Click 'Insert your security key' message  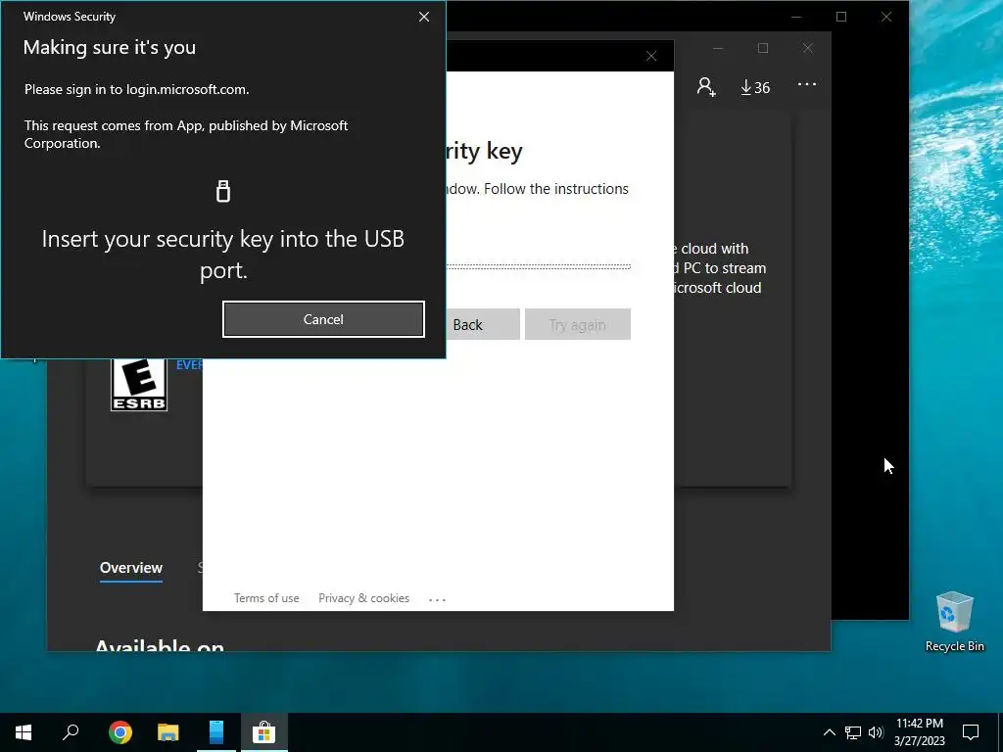click(x=223, y=255)
